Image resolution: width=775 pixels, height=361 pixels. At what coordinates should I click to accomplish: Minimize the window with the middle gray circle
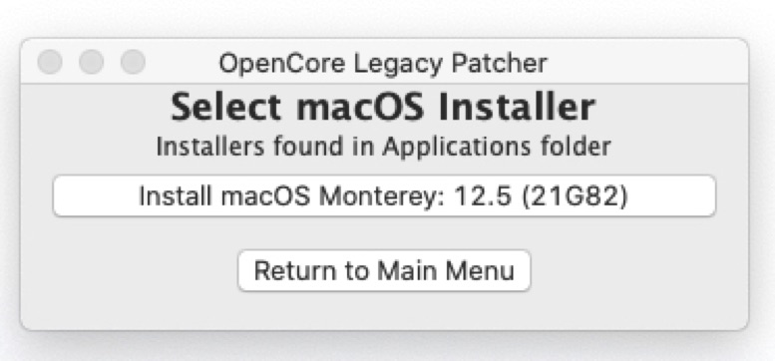click(92, 62)
